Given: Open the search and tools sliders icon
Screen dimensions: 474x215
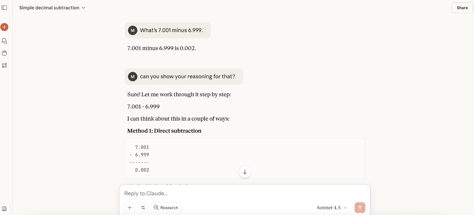Looking at the screenshot, I should 143,208.
